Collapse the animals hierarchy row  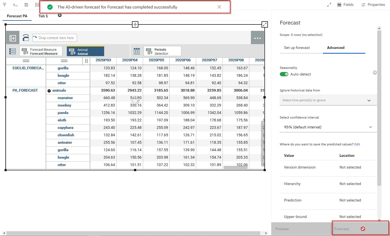point(49,91)
